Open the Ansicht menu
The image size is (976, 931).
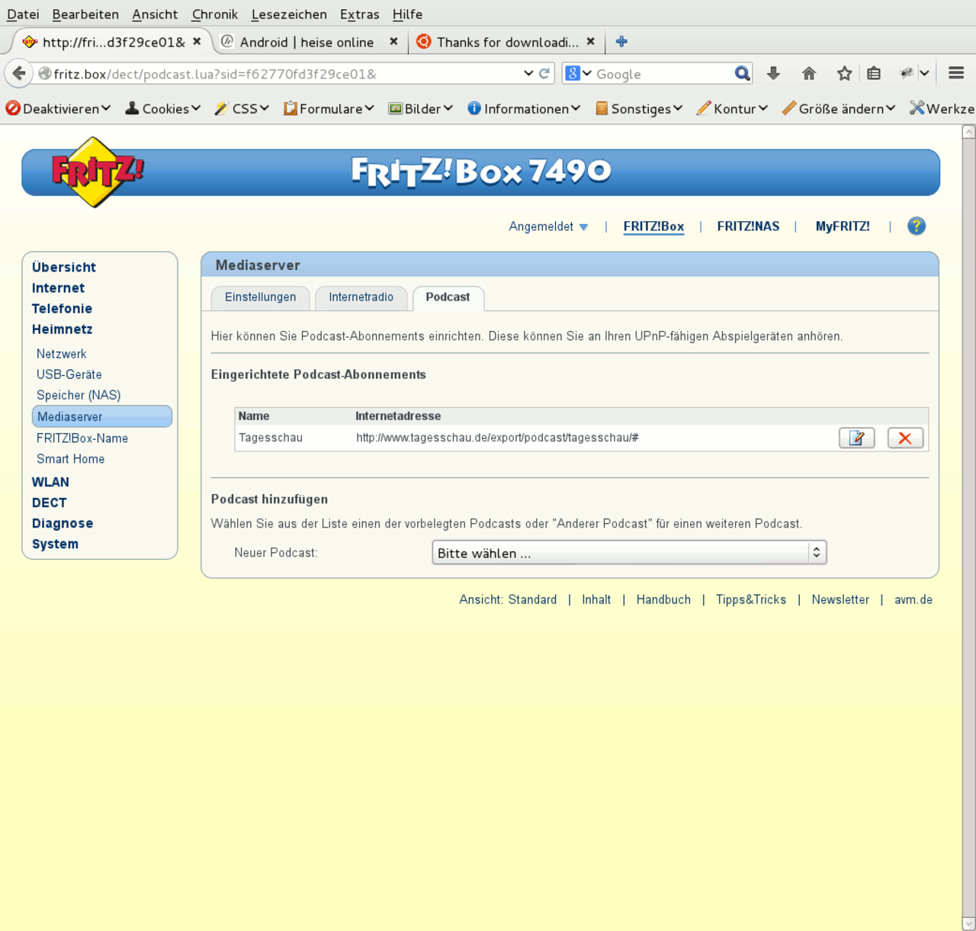[x=155, y=14]
